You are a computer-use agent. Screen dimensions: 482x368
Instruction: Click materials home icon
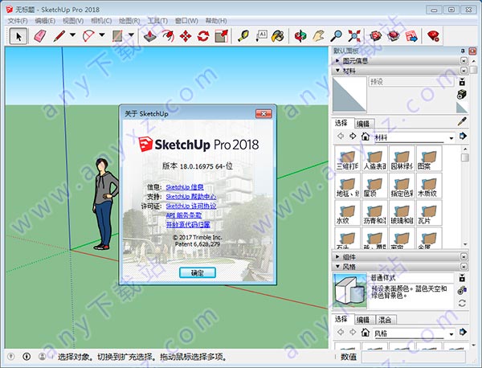coord(366,137)
